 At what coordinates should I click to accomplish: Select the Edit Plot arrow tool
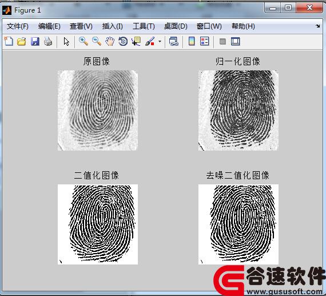(66, 41)
